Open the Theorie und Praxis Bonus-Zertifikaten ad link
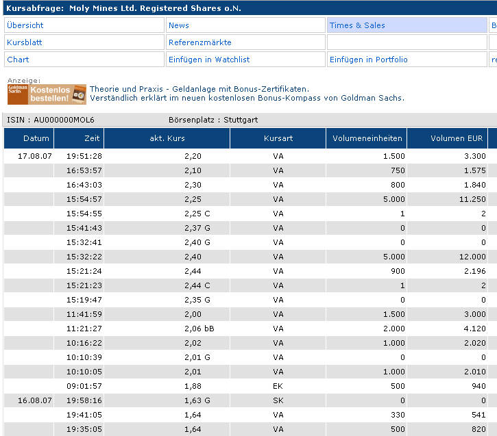497x436 pixels. pos(199,89)
